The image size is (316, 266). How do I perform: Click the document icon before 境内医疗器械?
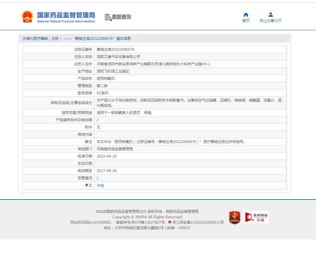tap(24, 38)
